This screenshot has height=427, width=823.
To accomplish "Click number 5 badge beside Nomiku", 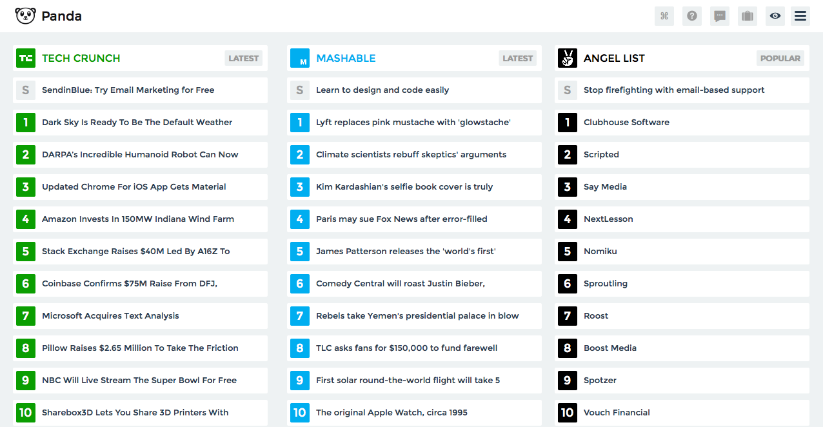I will tap(568, 252).
